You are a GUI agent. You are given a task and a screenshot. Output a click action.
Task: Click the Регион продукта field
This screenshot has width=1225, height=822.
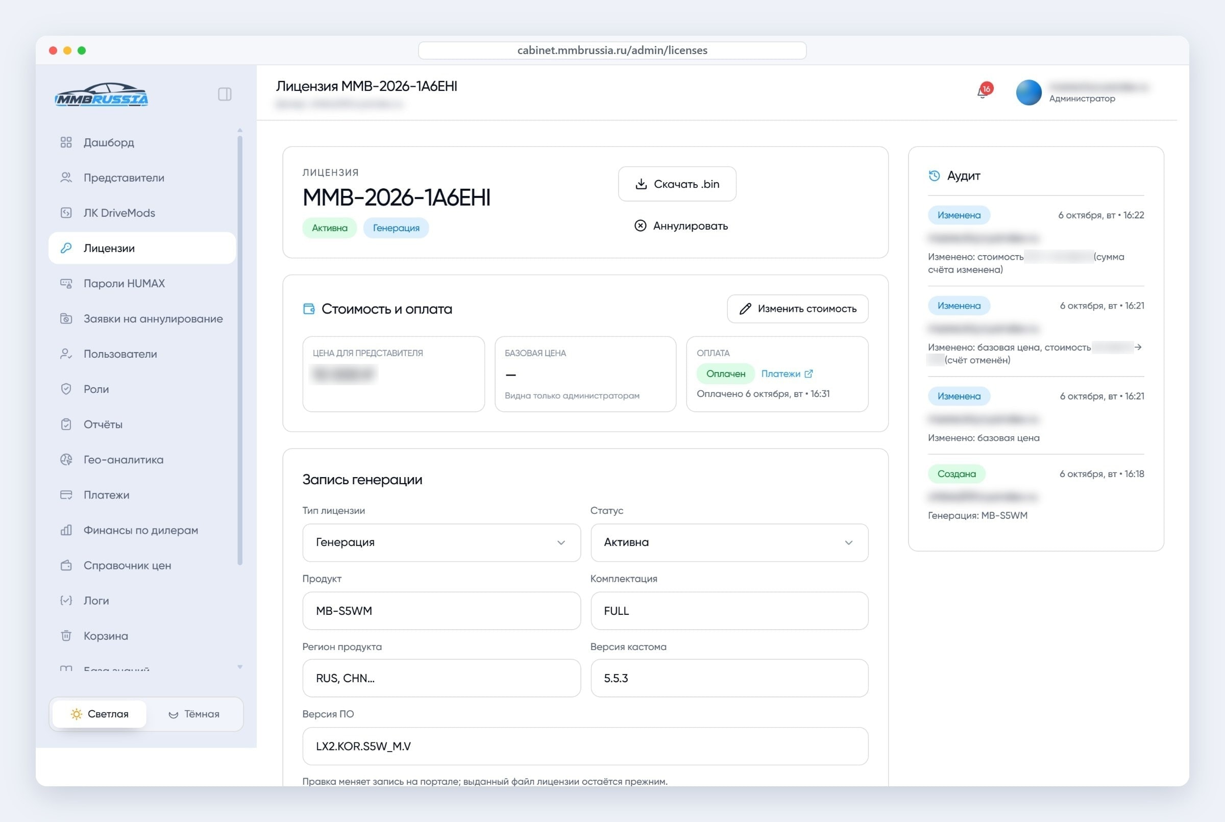[441, 678]
